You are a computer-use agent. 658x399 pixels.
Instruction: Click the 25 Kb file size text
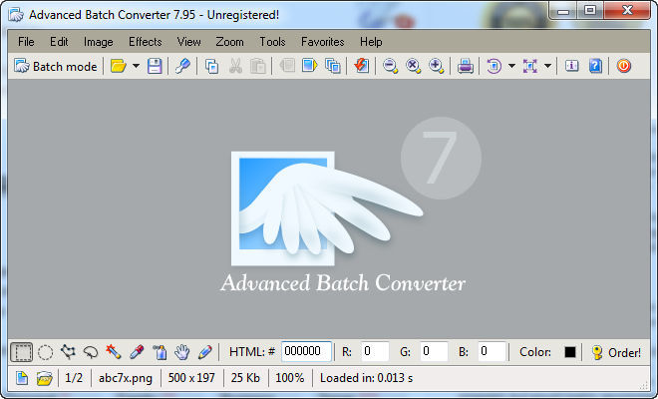tap(245, 378)
